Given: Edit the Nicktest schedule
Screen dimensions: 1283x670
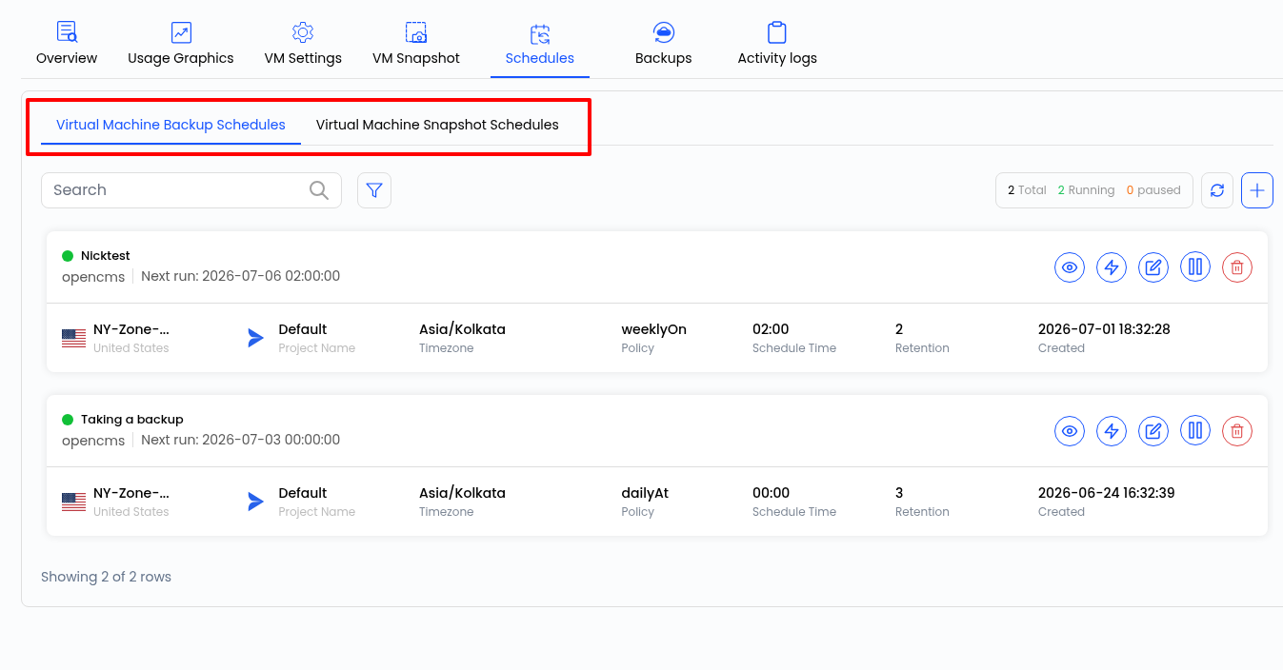Looking at the screenshot, I should 1153,267.
